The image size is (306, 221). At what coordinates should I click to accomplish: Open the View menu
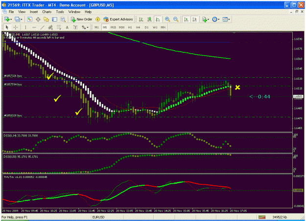pos(22,12)
